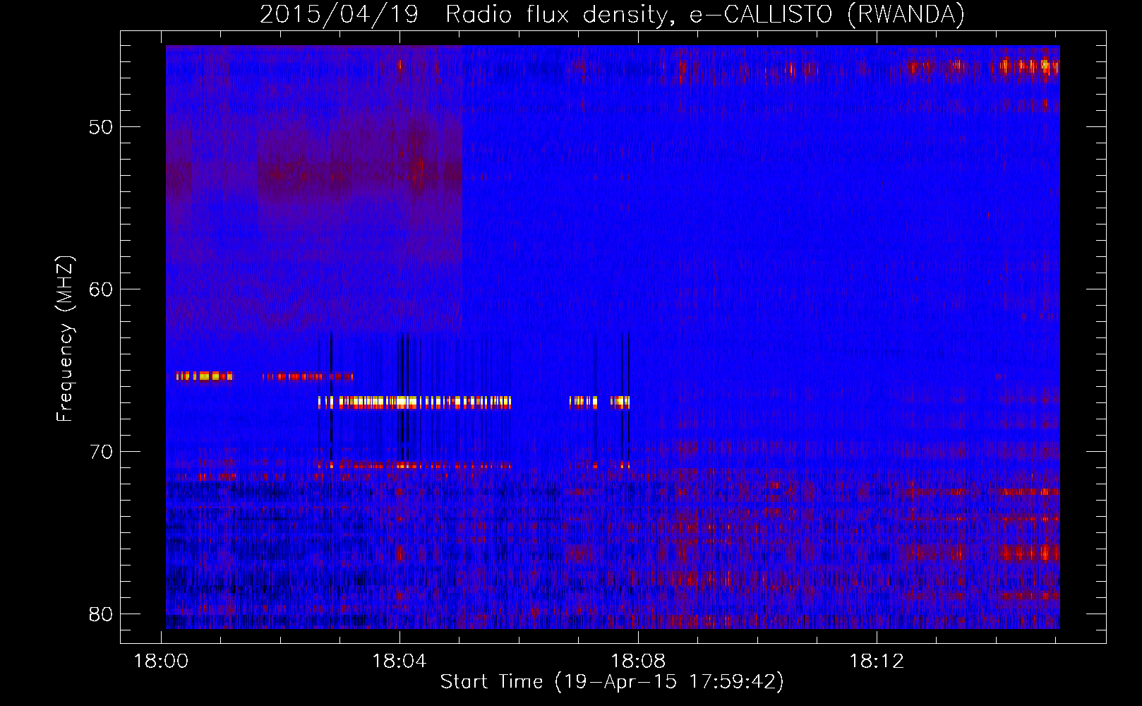1142x706 pixels.
Task: Select the 18:08 time tick label
Action: coord(638,661)
